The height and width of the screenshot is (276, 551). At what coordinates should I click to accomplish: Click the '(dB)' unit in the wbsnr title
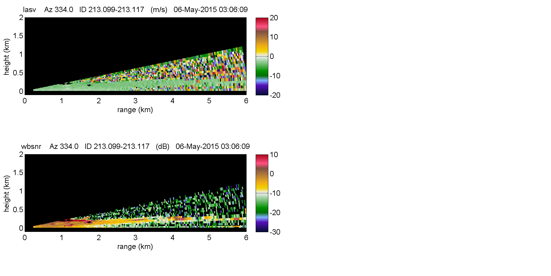coord(163,147)
